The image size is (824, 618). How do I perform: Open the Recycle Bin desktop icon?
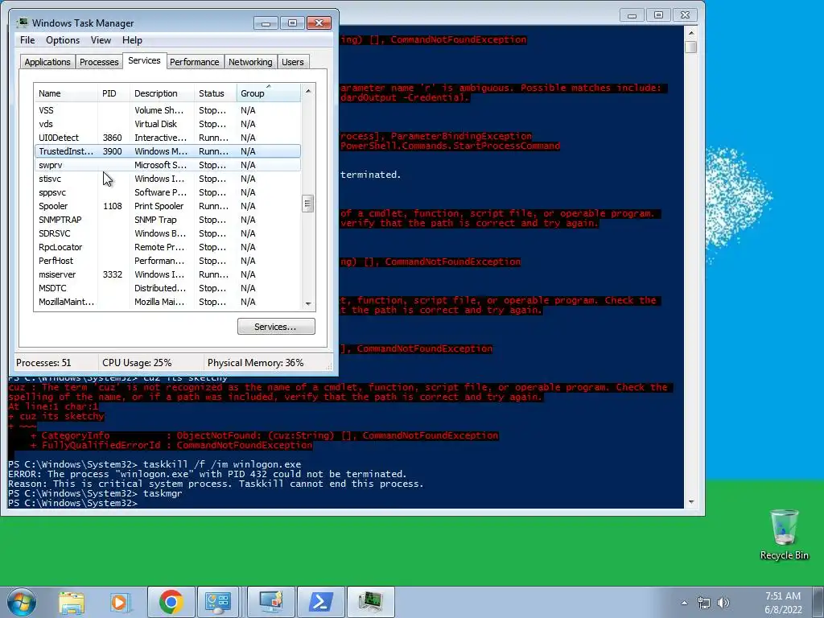[x=784, y=534]
